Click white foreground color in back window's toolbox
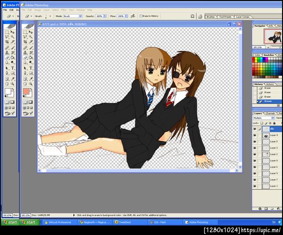 pos(8,91)
